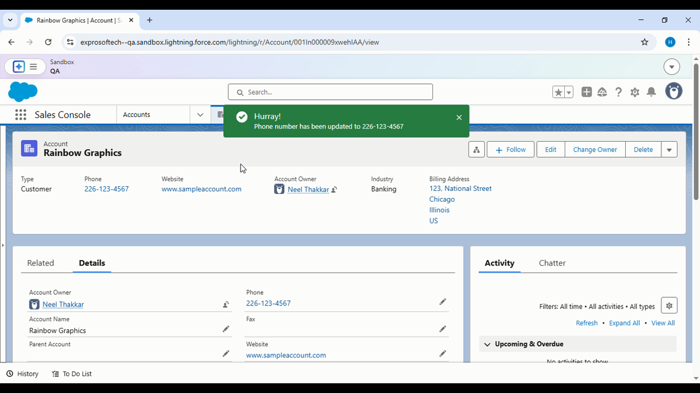Edit Parent Account pencil icon
The image size is (700, 393).
[226, 354]
